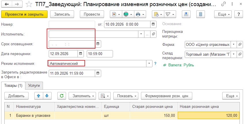
Task: Open the Фирма item with the open icon
Action: [240, 45]
